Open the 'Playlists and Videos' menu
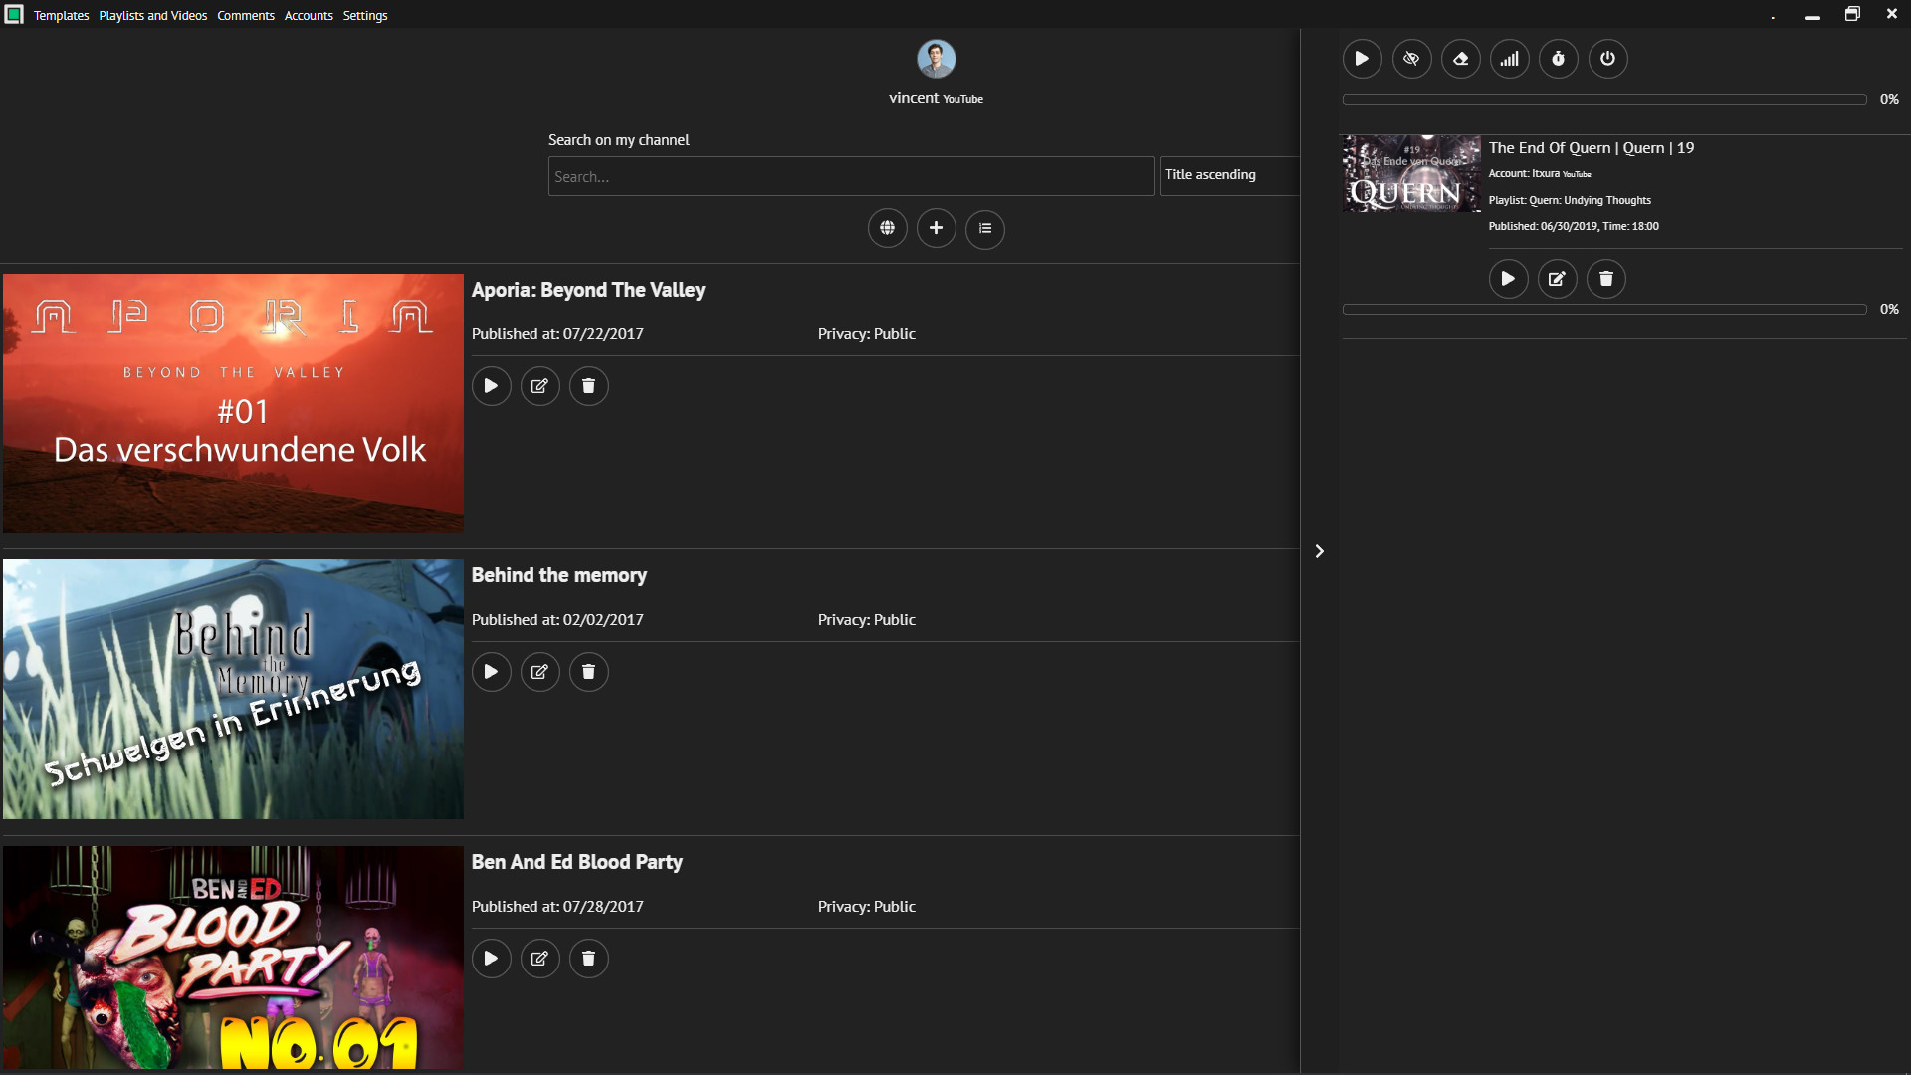 click(151, 15)
